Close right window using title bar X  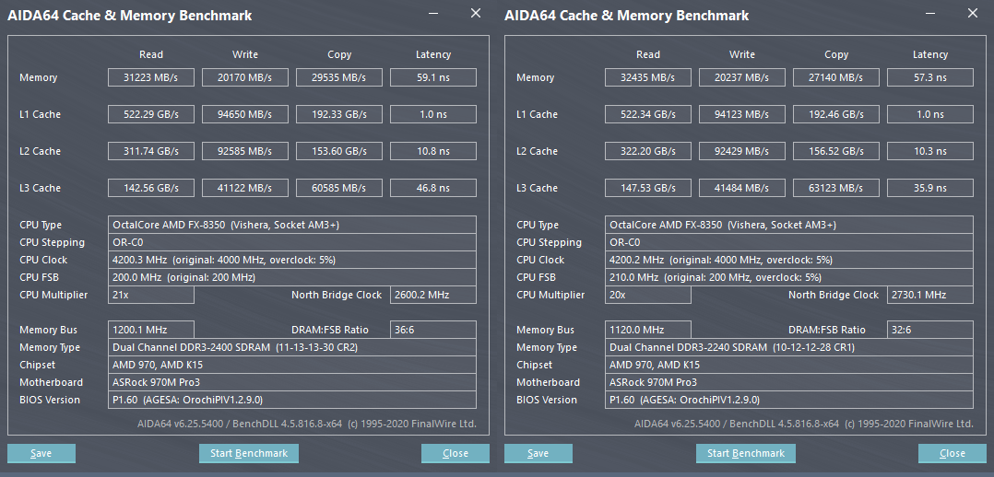coord(973,14)
